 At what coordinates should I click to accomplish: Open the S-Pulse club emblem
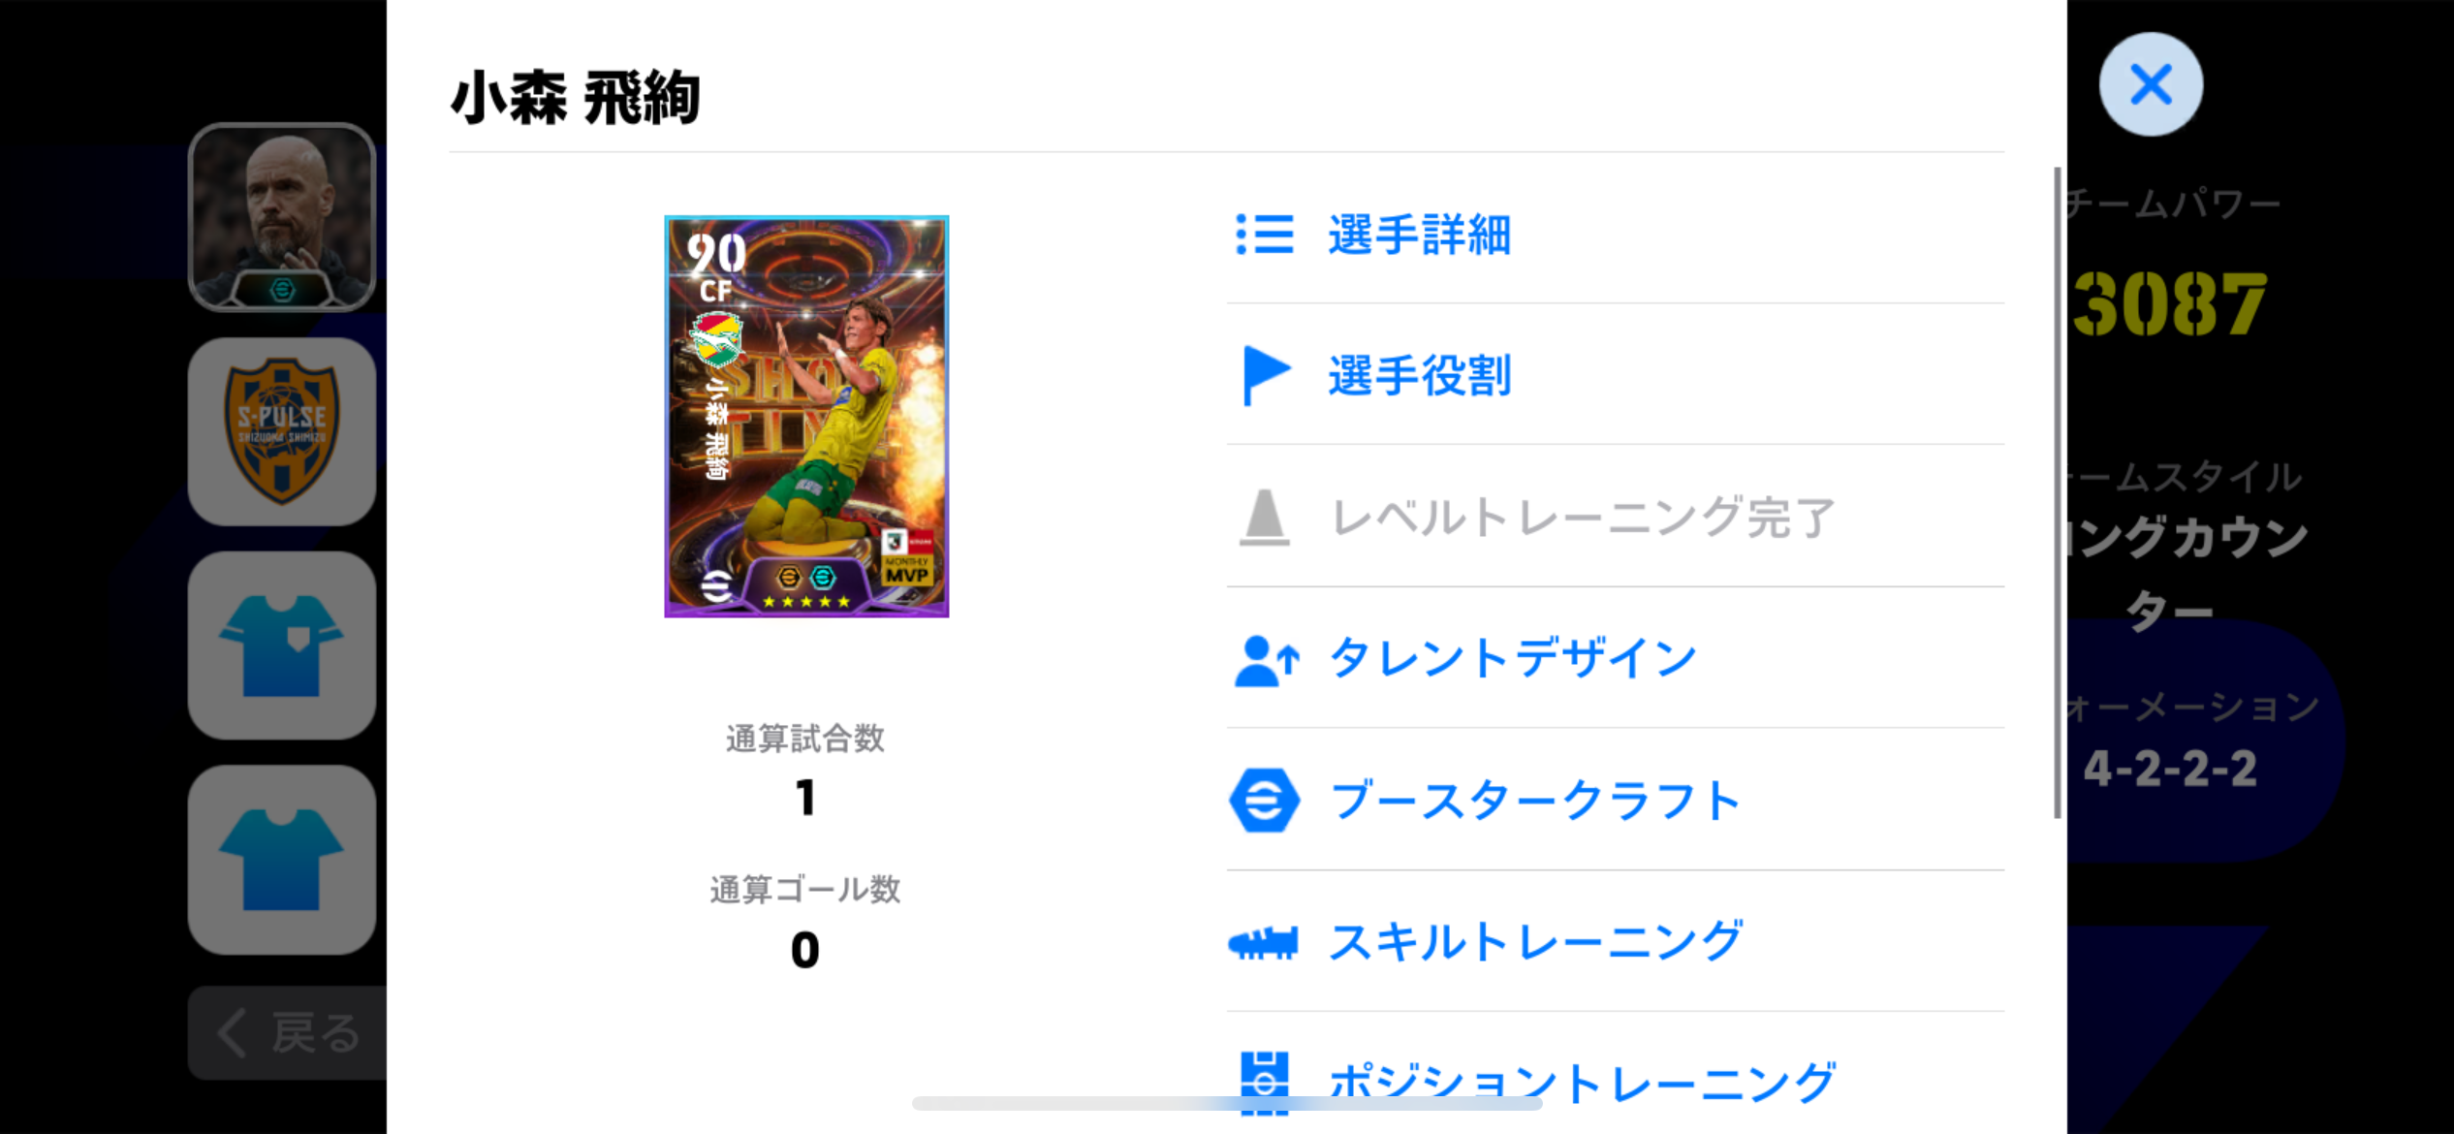tap(281, 431)
